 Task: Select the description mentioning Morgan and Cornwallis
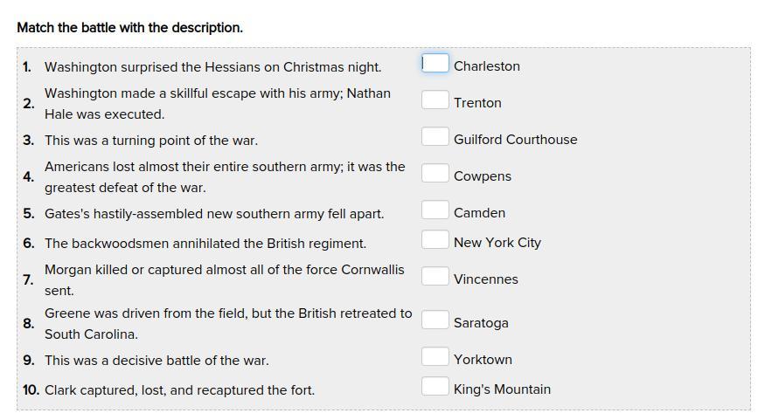point(225,280)
